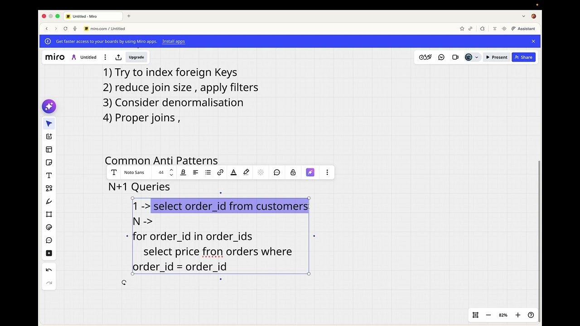580x326 pixels.
Task: Dismiss the blue info banner
Action: pos(533,41)
